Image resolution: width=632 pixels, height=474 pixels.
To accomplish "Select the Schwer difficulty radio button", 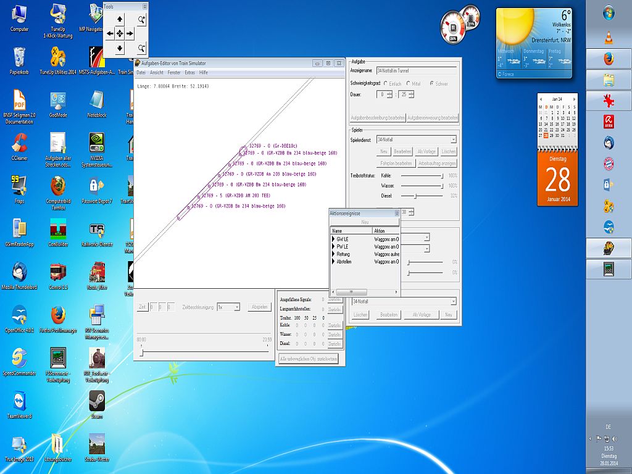I will (432, 83).
